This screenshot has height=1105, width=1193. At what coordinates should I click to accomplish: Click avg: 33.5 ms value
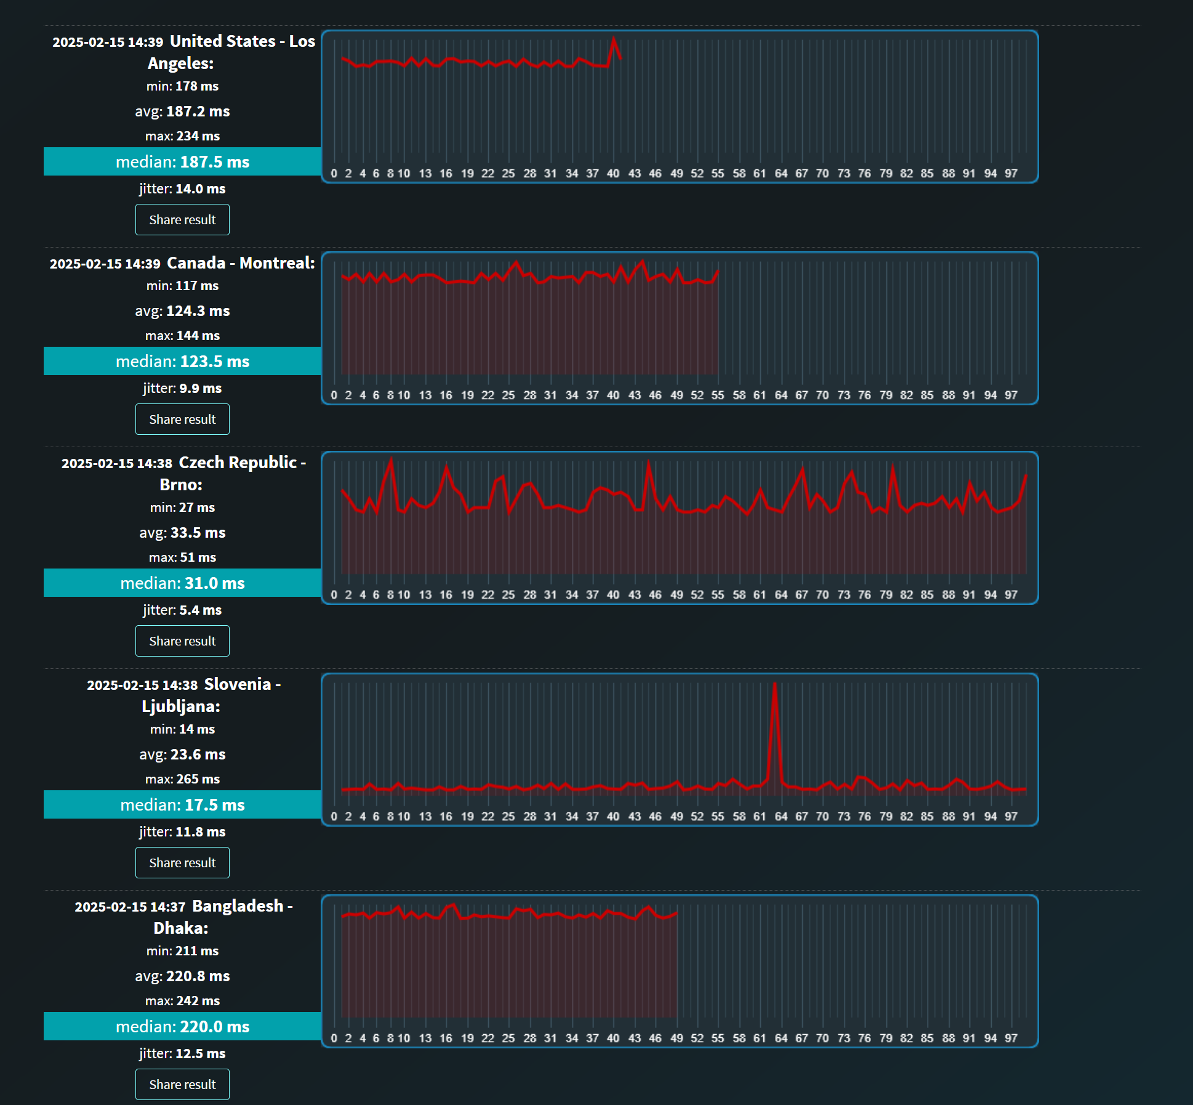pos(182,533)
